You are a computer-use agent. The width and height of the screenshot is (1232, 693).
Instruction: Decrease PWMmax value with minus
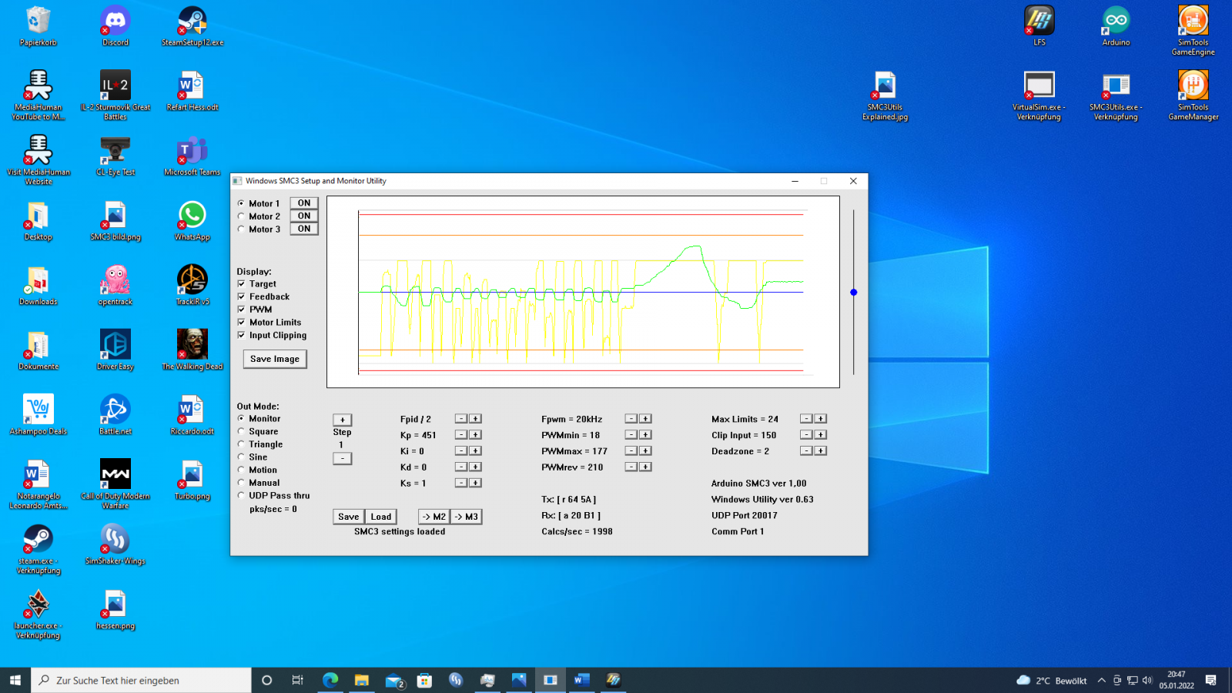click(x=631, y=450)
